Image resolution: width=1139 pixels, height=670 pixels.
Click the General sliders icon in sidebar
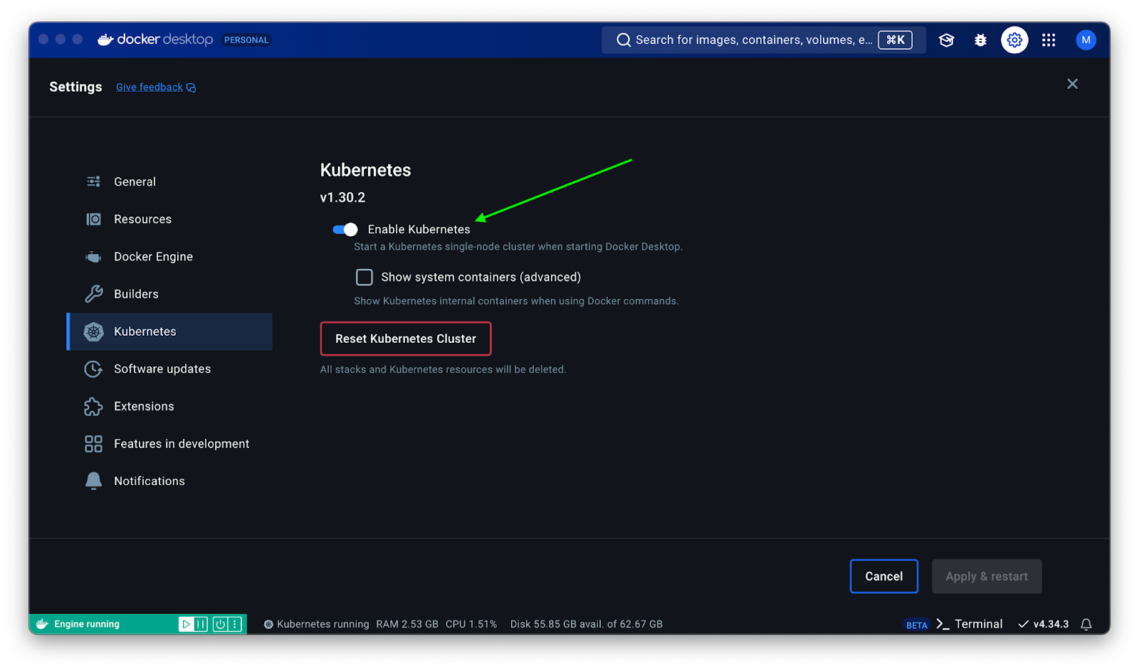(x=93, y=181)
